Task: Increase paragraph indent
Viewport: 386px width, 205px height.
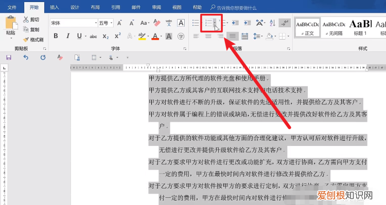Action: click(x=248, y=23)
